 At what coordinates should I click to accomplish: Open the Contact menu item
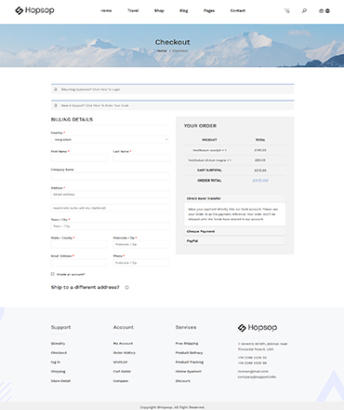238,10
